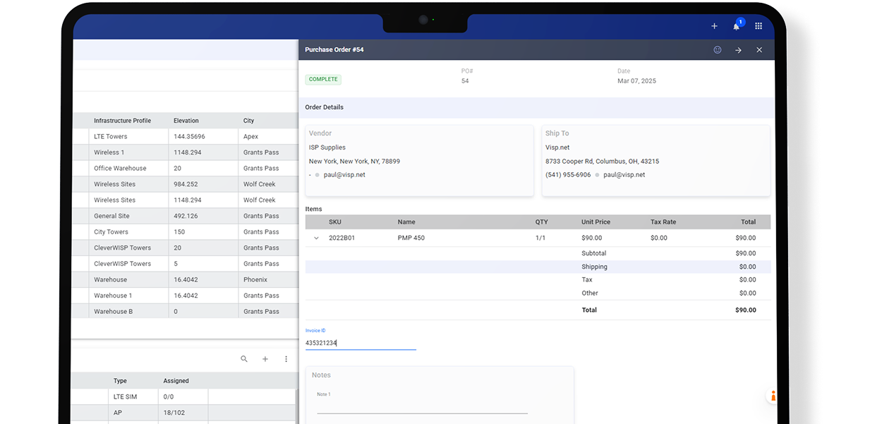This screenshot has width=882, height=424.
Task: Select the Warehouse B row
Action: tap(186, 311)
